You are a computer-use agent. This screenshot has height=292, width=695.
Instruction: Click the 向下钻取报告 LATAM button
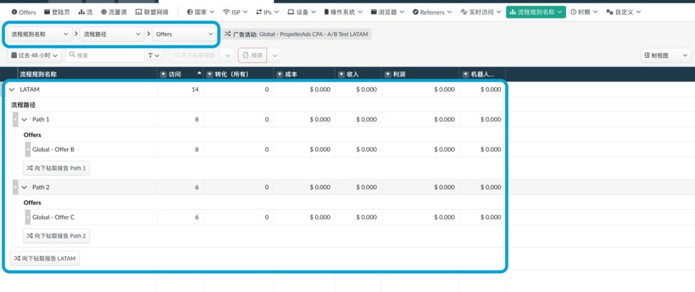45,258
